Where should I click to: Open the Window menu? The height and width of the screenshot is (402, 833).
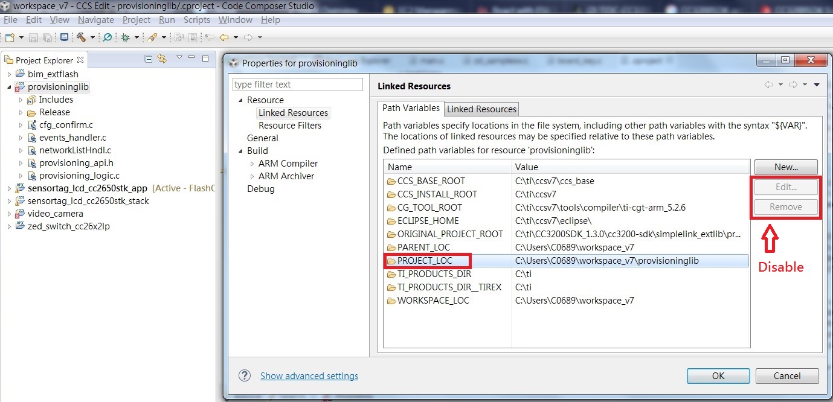click(236, 20)
